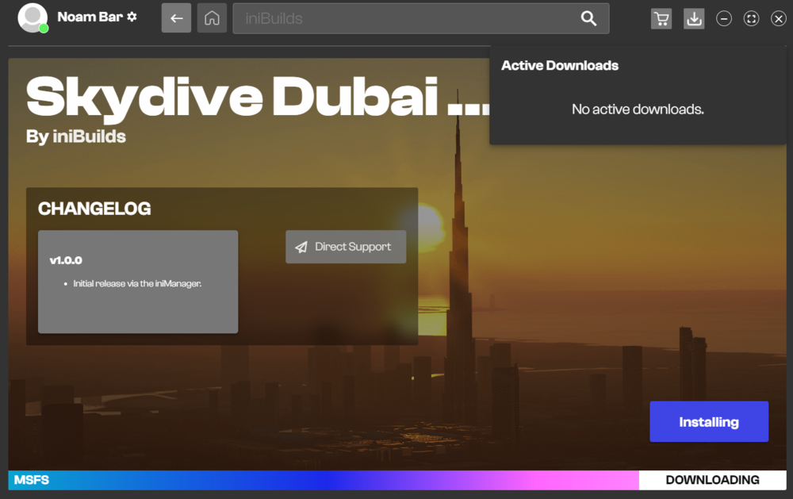The height and width of the screenshot is (499, 793).
Task: Click the green online status dot
Action: tap(44, 29)
